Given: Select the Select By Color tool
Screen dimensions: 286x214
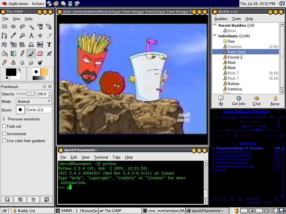Looking at the screenshot, I should tap(40, 26).
